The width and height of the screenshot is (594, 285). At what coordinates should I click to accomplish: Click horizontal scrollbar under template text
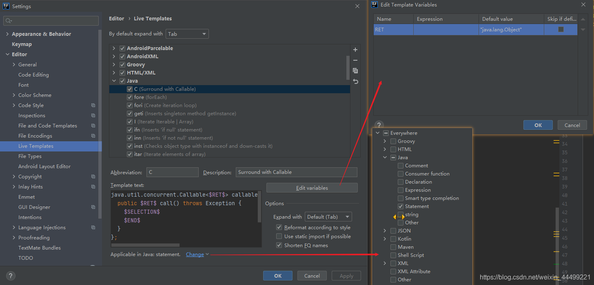click(x=145, y=245)
